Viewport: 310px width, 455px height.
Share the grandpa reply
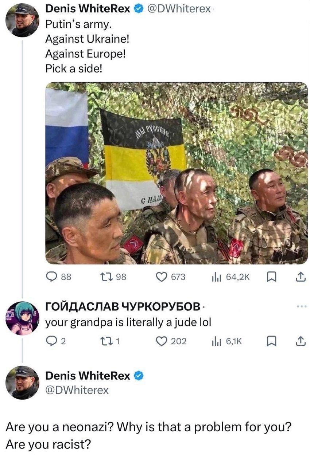[x=299, y=341]
